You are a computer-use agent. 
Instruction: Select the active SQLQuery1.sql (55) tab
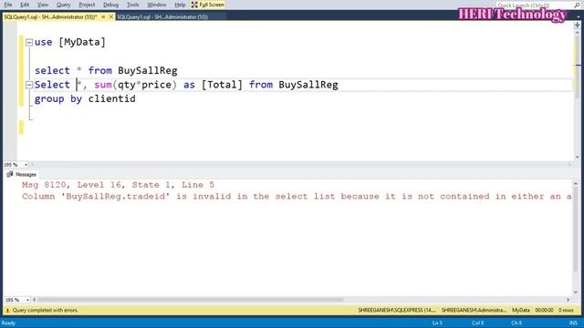(51, 17)
